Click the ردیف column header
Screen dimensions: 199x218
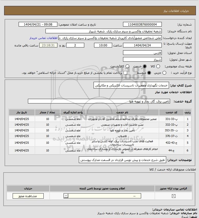coord(188,112)
